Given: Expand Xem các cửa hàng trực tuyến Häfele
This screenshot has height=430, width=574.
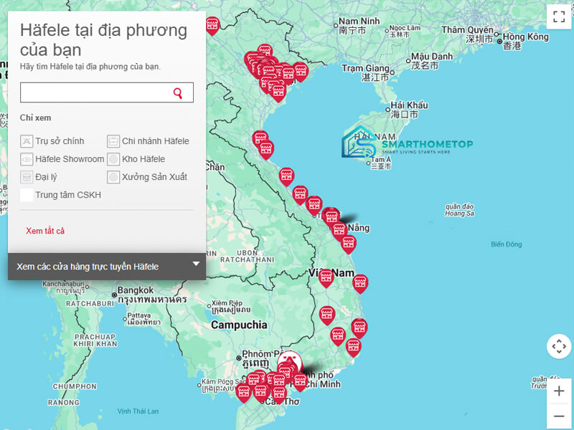Looking at the screenshot, I should [x=106, y=267].
